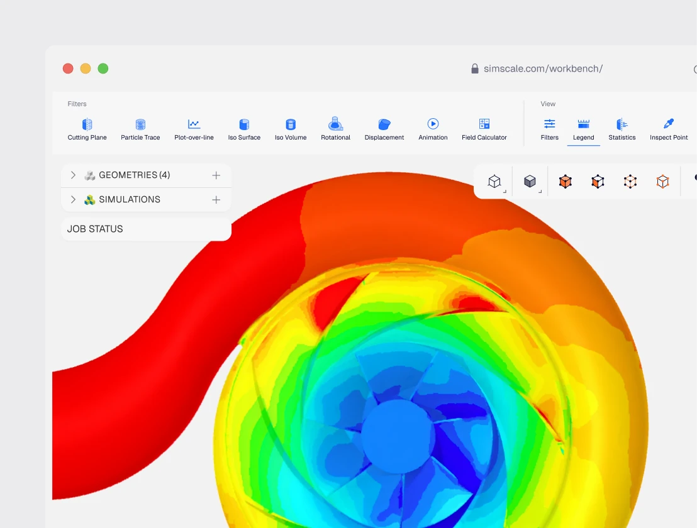Add a Particle Trace filter
Viewport: 697px width, 528px height.
(x=140, y=129)
